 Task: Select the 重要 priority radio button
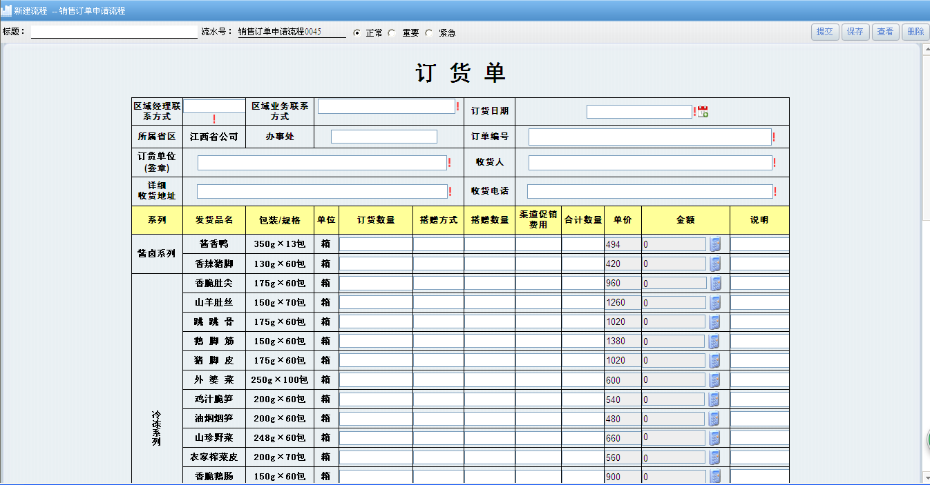(392, 32)
